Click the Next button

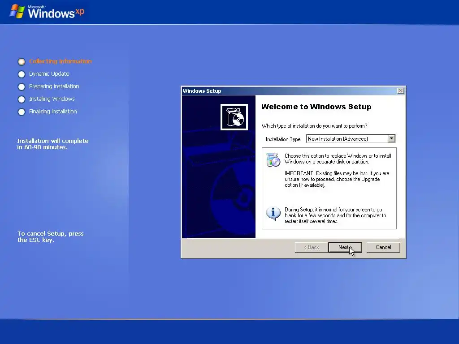345,247
